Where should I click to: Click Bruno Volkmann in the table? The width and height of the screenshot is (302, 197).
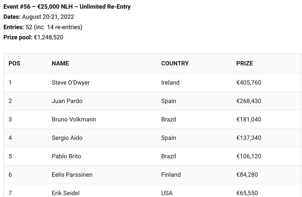pos(74,119)
